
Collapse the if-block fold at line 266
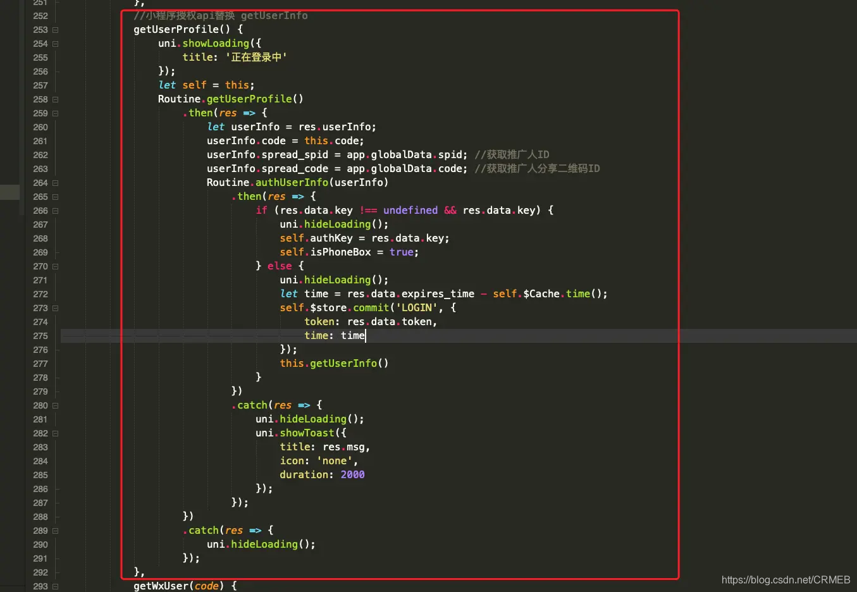click(x=56, y=211)
